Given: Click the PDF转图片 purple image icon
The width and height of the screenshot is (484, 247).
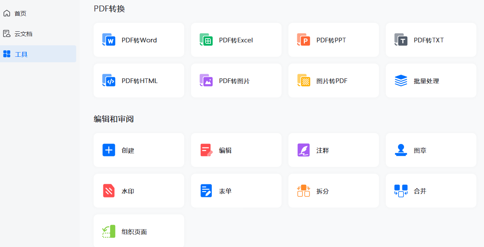Looking at the screenshot, I should pos(206,80).
